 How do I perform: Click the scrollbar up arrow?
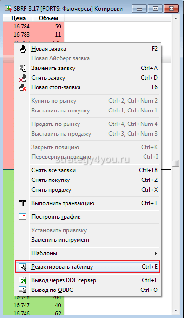pos(175,18)
